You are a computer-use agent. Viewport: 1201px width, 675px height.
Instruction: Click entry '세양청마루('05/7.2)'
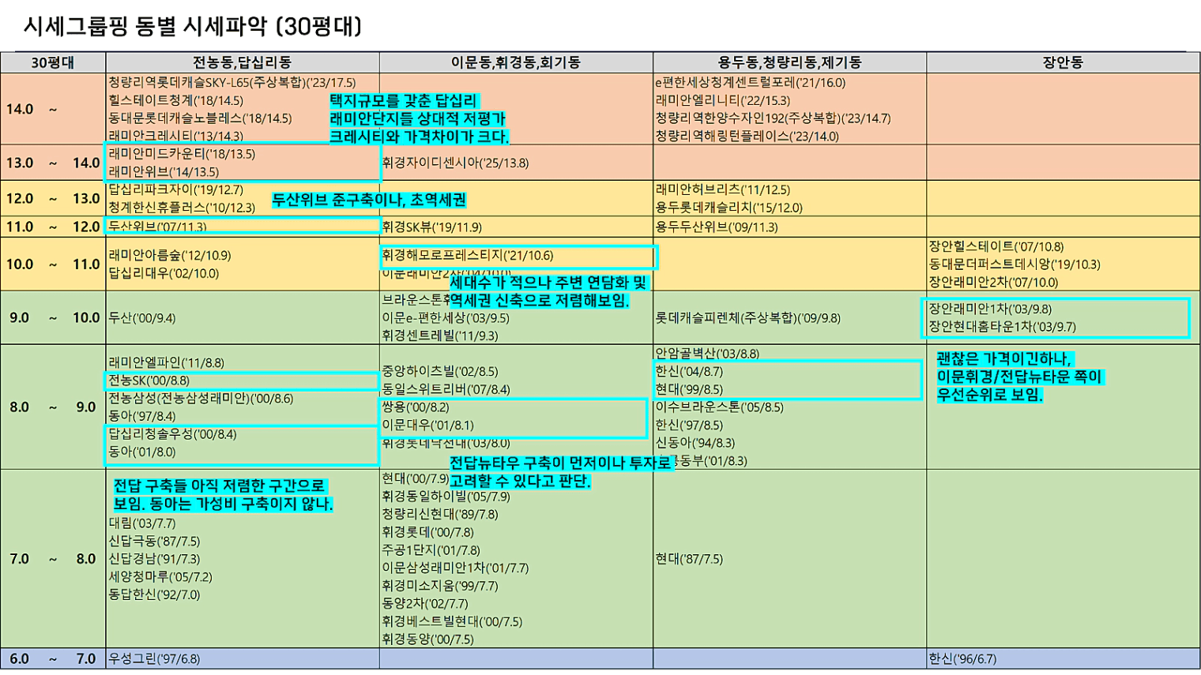160,577
